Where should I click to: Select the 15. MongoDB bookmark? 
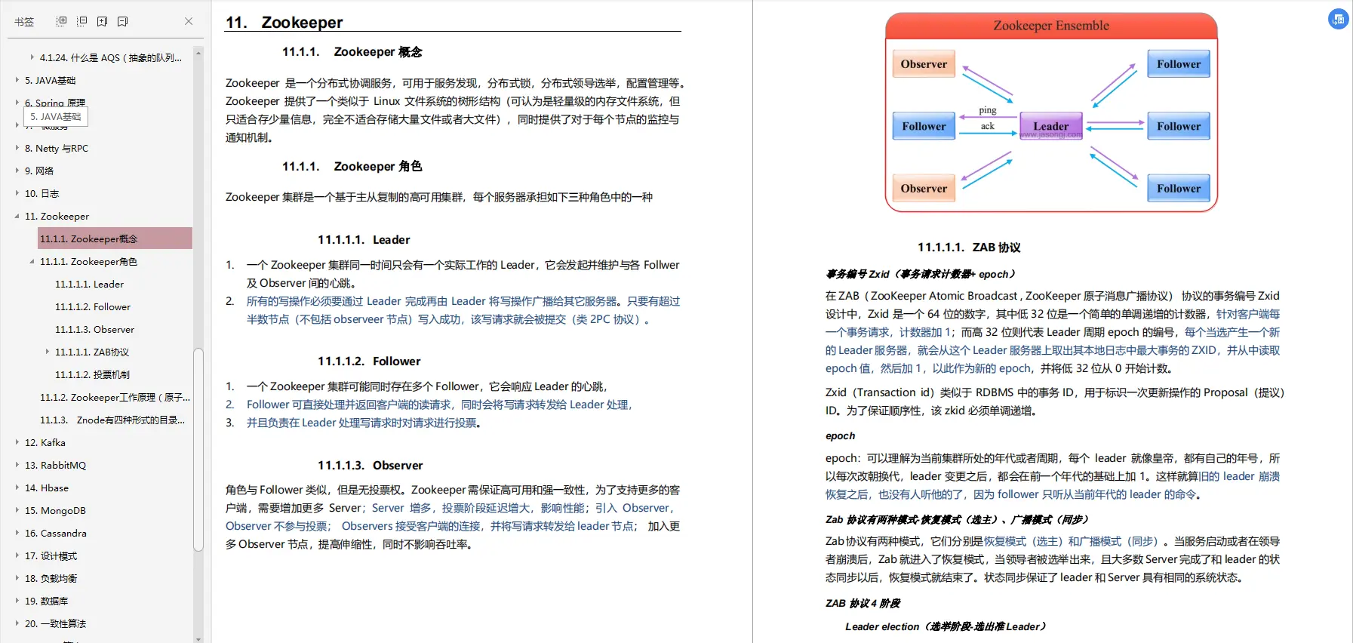coord(55,510)
